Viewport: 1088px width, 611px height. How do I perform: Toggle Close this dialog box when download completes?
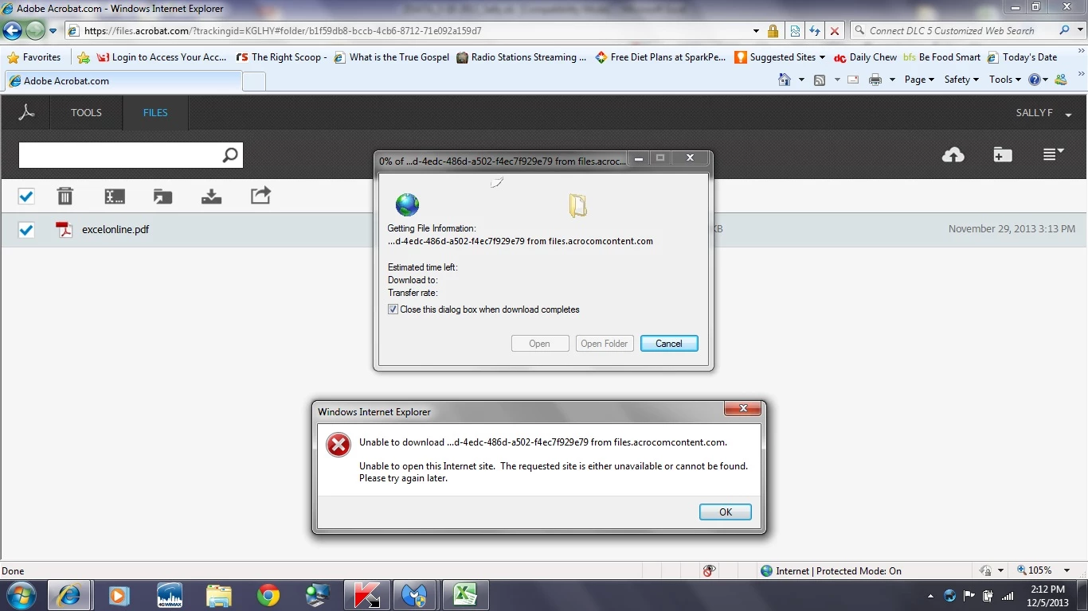coord(393,309)
